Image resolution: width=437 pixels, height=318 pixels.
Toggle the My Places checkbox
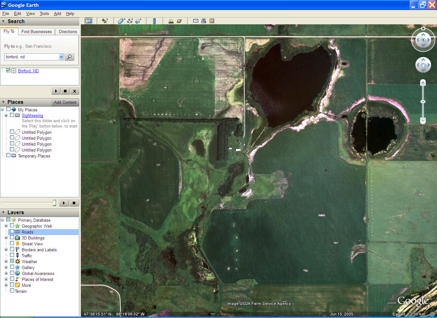pos(8,109)
